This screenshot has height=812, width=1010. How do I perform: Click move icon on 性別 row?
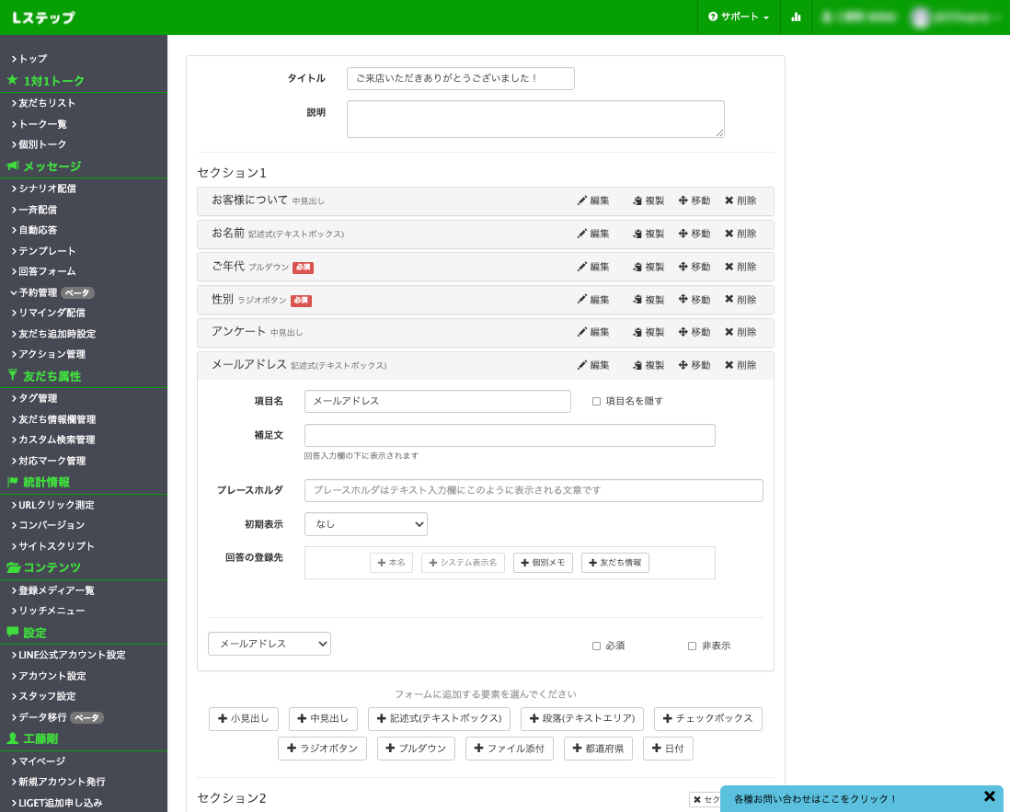[683, 300]
